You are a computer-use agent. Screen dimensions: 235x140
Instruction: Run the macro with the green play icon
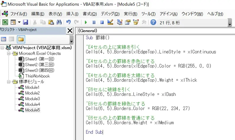point(86,22)
